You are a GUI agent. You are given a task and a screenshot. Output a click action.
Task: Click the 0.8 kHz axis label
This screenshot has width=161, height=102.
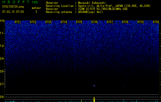2,71
